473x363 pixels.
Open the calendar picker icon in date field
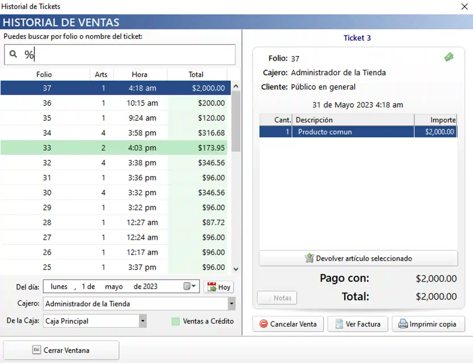190,286
